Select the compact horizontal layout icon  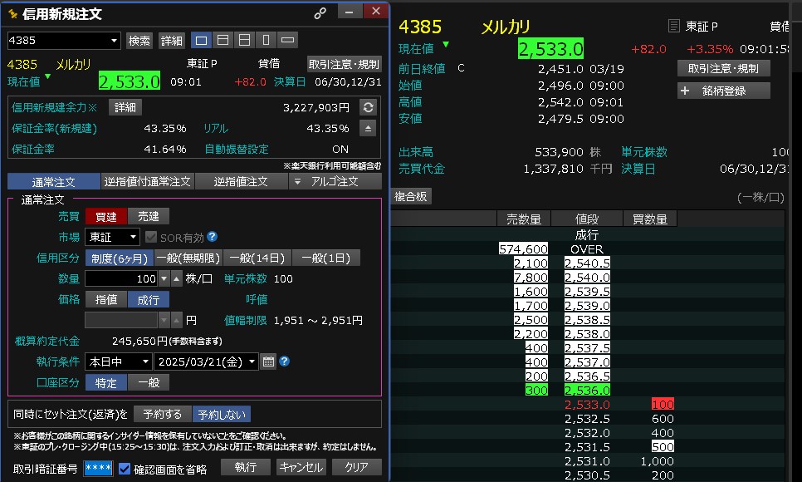pos(287,40)
